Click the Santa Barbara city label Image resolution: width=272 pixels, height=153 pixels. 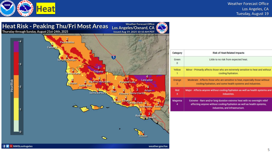click(97, 93)
